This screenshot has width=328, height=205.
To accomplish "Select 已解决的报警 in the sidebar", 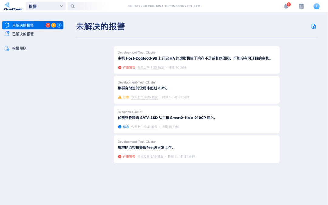I will coord(33,34).
